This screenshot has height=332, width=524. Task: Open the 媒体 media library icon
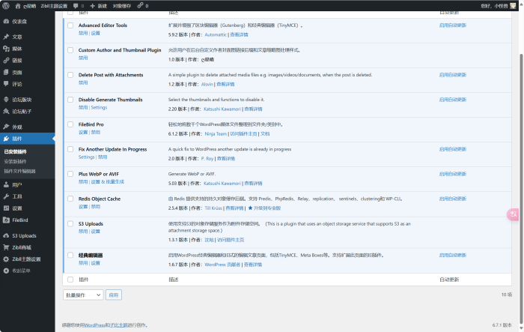[6, 48]
